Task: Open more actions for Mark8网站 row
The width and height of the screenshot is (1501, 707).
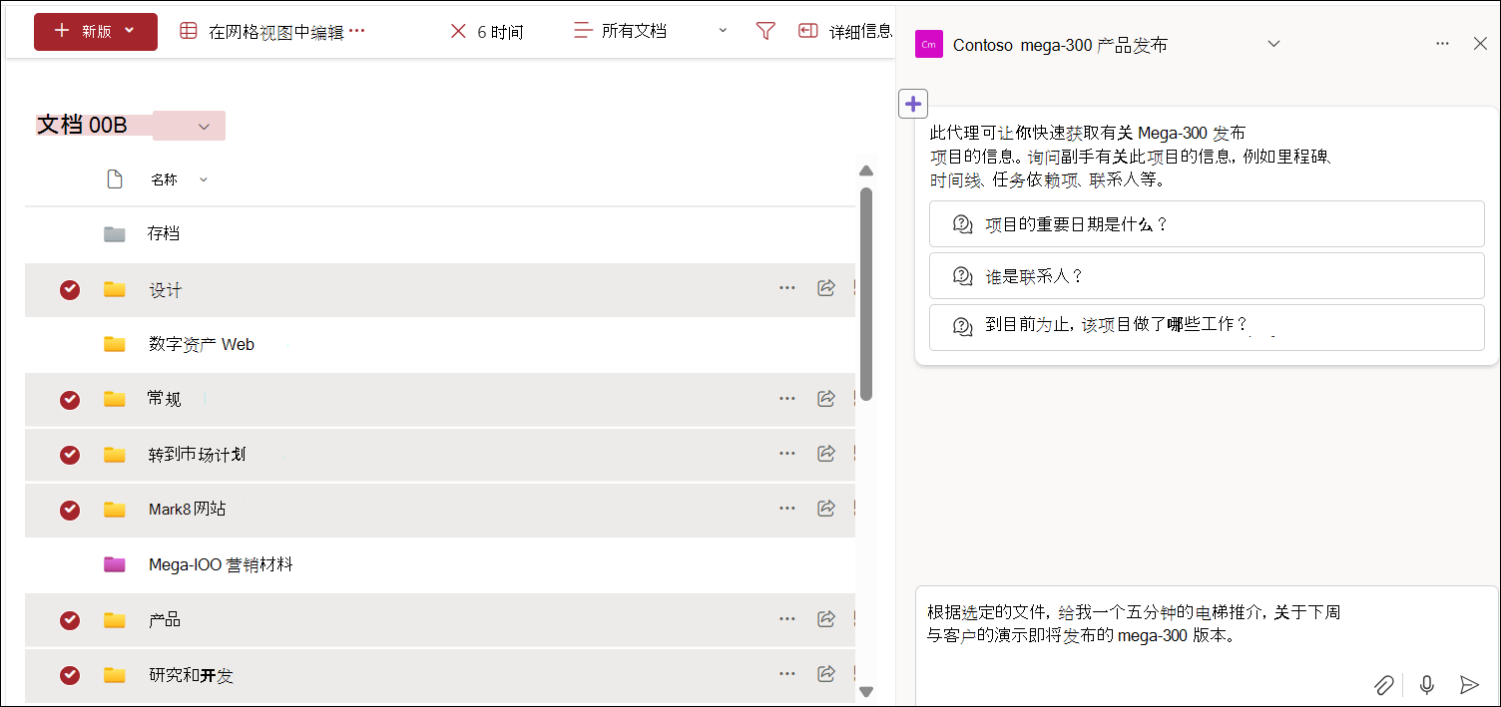Action: click(787, 508)
